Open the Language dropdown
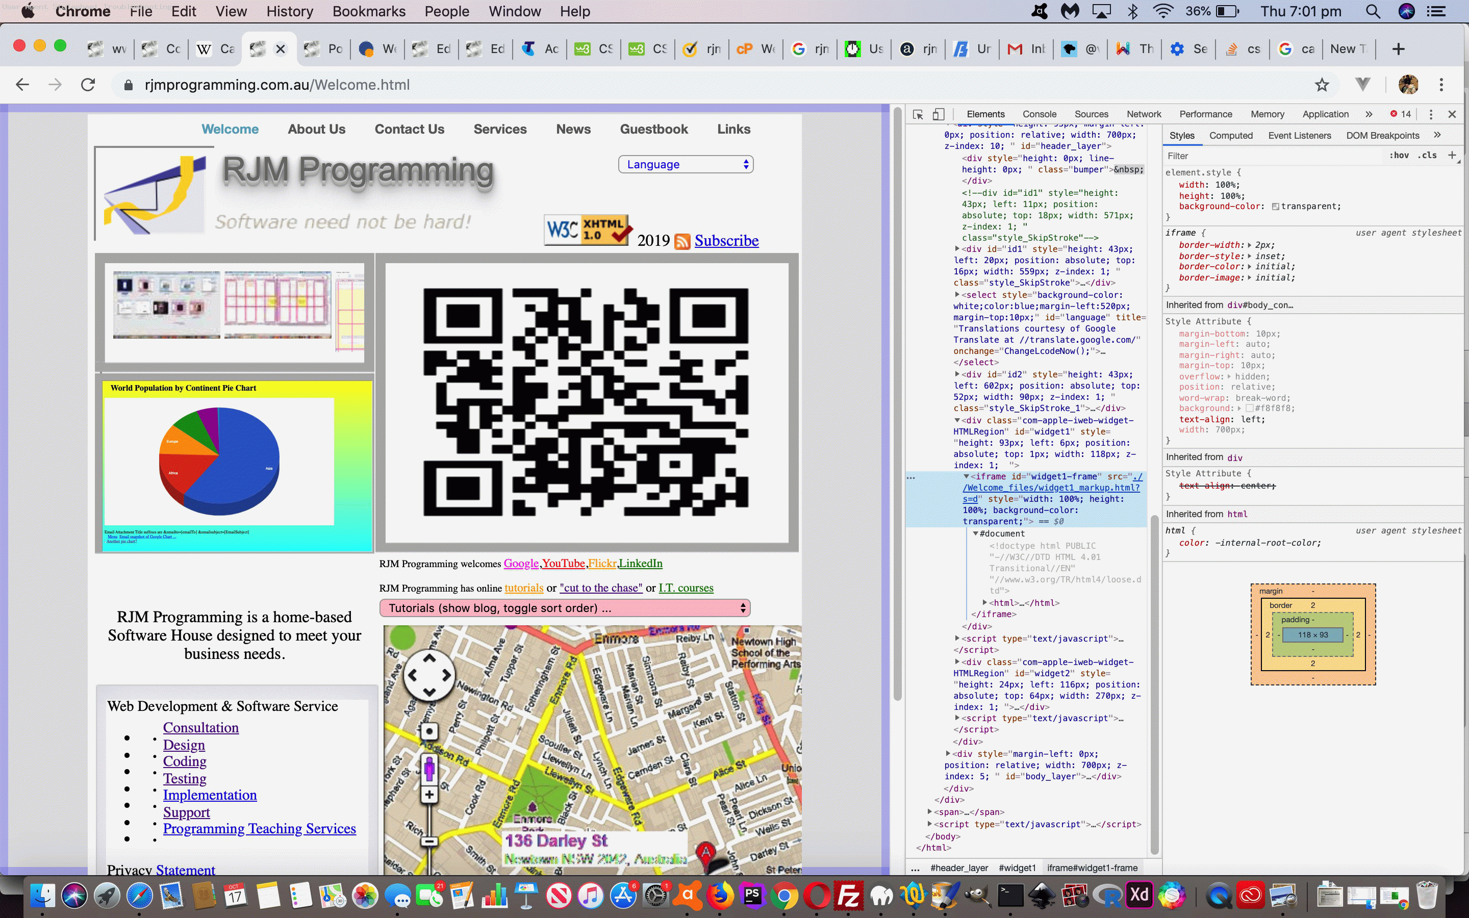 point(686,165)
